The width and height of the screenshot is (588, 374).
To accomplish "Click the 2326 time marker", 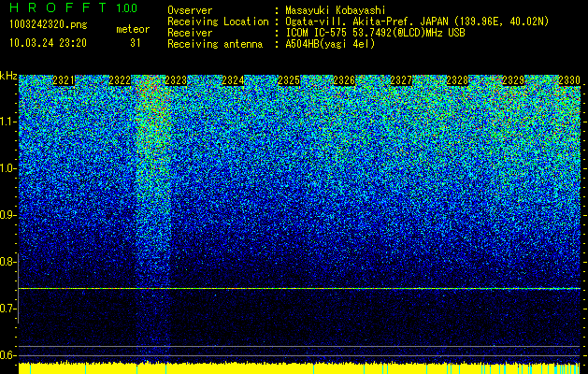I will [x=345, y=80].
